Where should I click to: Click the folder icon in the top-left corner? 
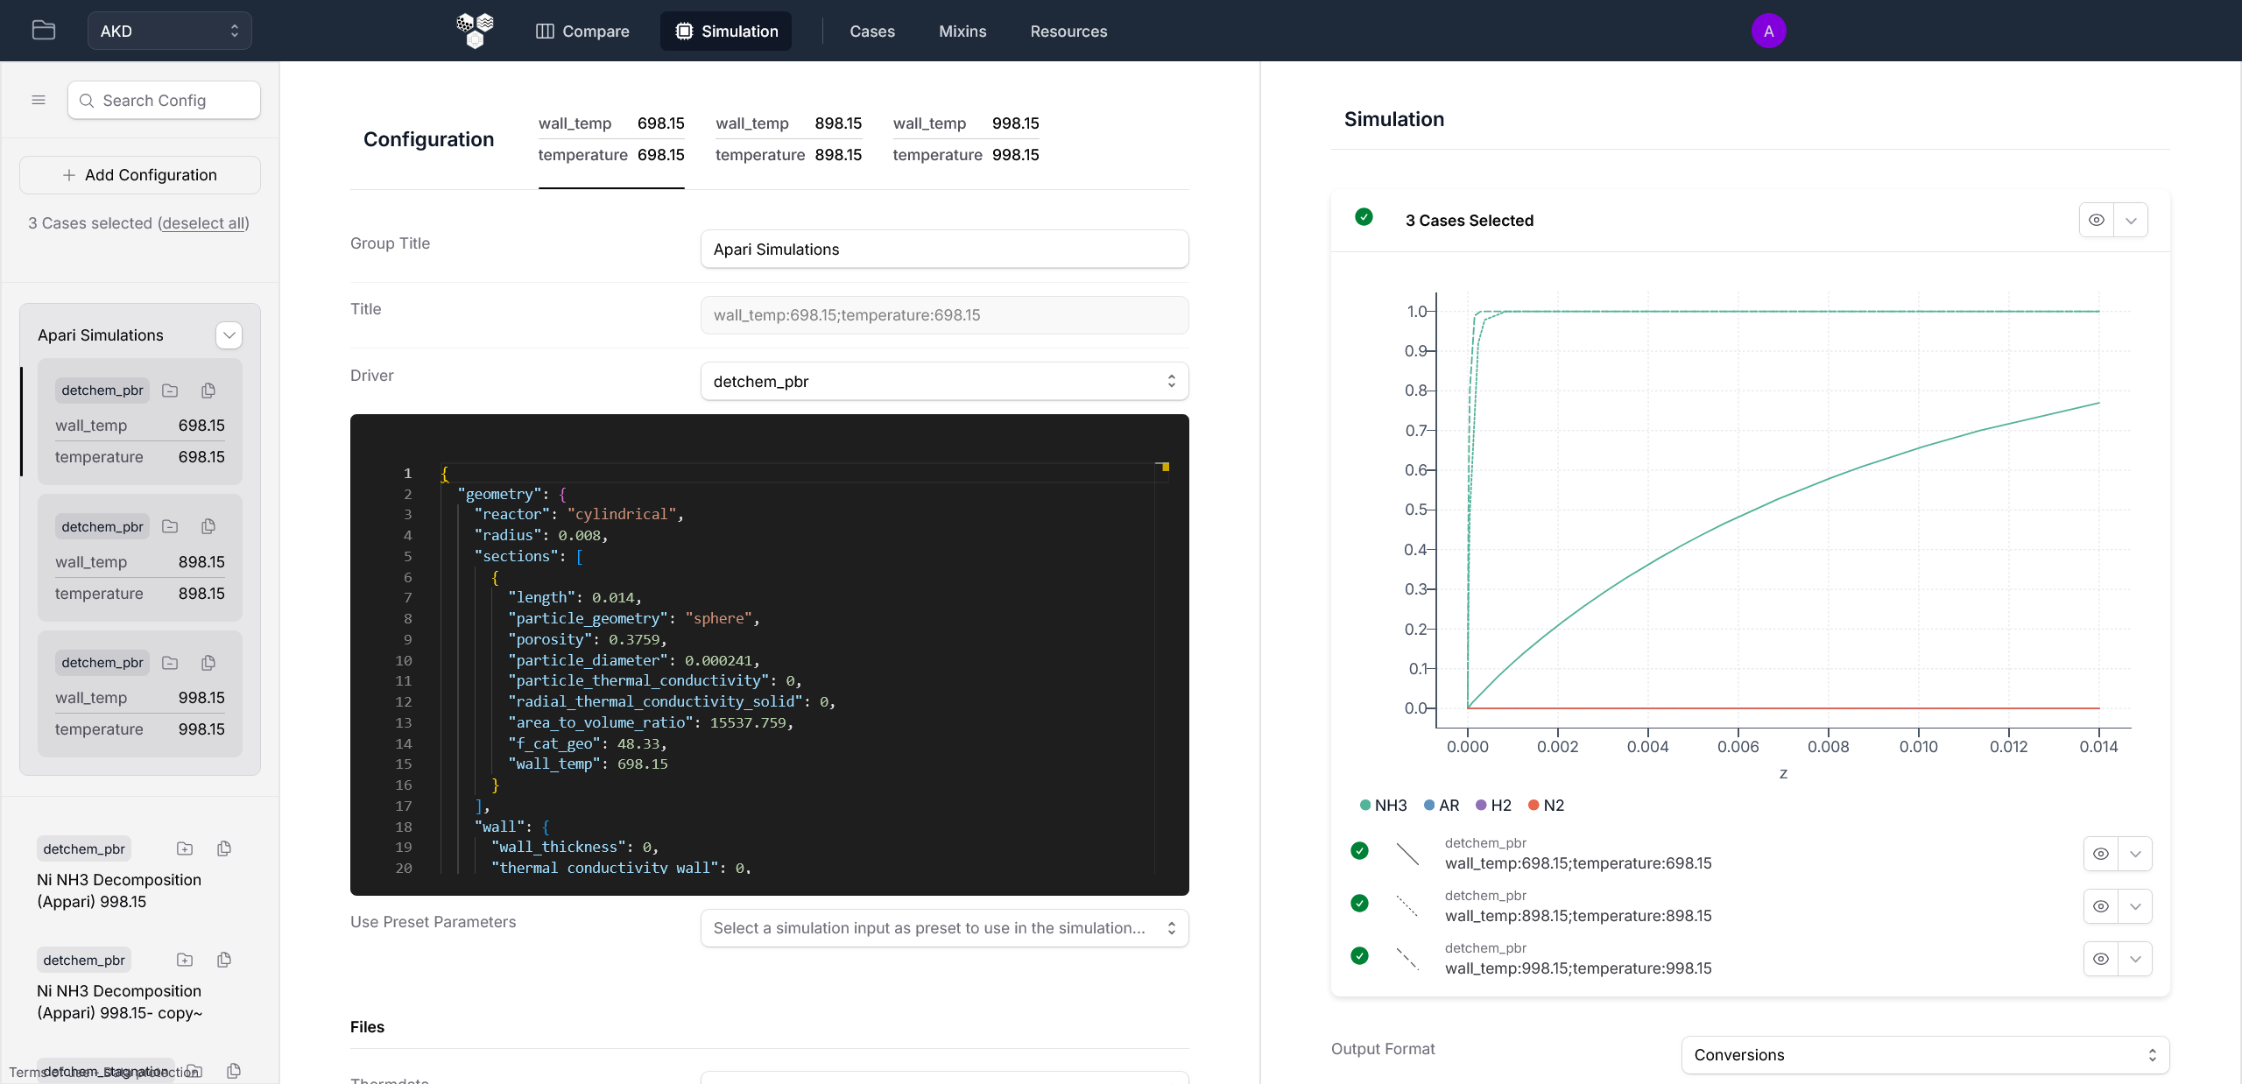coord(44,31)
